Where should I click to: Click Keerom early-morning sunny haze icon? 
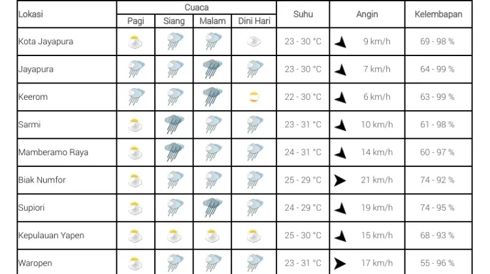(x=253, y=97)
